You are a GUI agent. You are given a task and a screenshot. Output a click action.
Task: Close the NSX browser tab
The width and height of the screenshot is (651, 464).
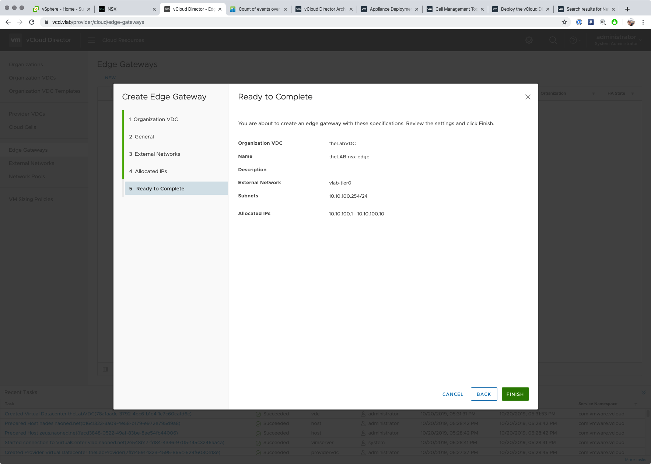(x=154, y=9)
